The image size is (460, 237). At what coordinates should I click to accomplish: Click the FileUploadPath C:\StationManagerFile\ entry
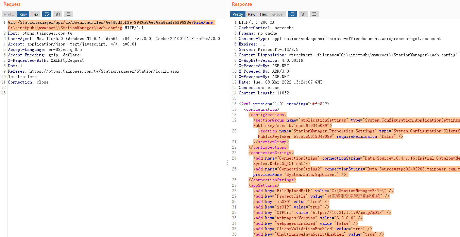323,191
